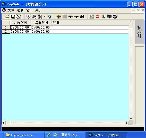The height and width of the screenshot is (138, 146).
Task: Click horizontal scrollbar right arrow
Action: coord(127,123)
